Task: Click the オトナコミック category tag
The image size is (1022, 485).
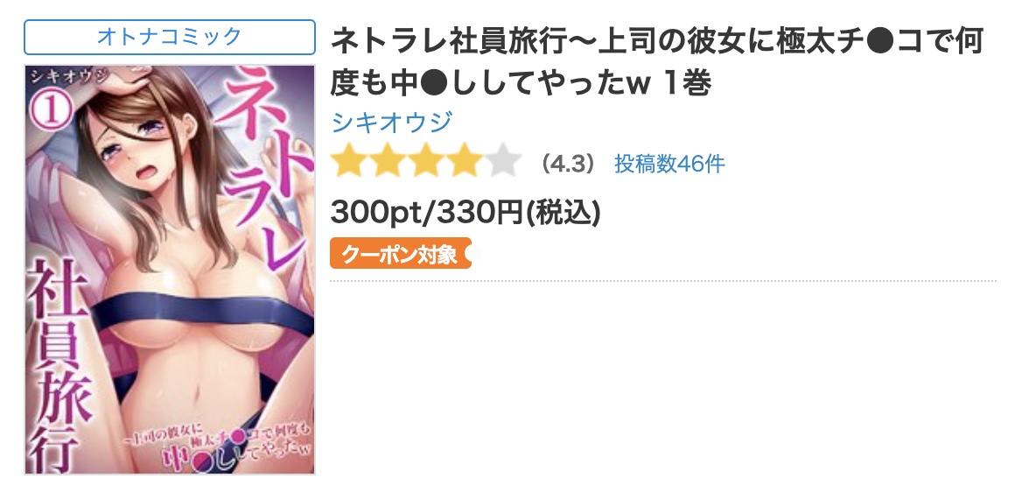Action: pyautogui.click(x=170, y=37)
